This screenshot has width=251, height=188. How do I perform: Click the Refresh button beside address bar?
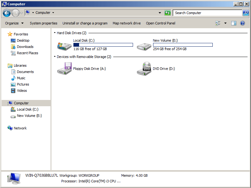pyautogui.click(x=168, y=13)
